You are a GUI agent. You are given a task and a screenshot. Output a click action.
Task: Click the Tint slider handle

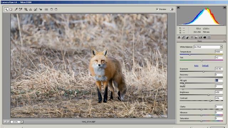coord(202,60)
